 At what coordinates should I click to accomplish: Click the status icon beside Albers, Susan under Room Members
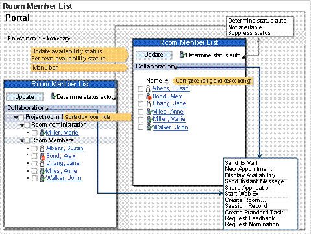[42, 148]
